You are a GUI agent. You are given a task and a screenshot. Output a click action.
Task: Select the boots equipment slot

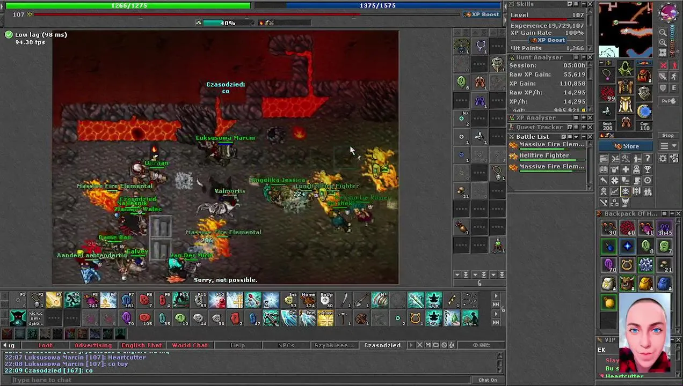pos(626,122)
